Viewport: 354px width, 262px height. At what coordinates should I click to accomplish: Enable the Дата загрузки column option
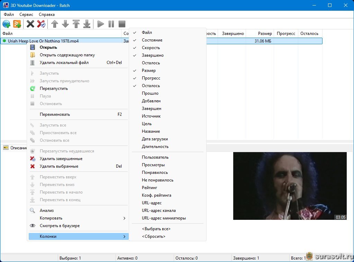click(x=167, y=139)
